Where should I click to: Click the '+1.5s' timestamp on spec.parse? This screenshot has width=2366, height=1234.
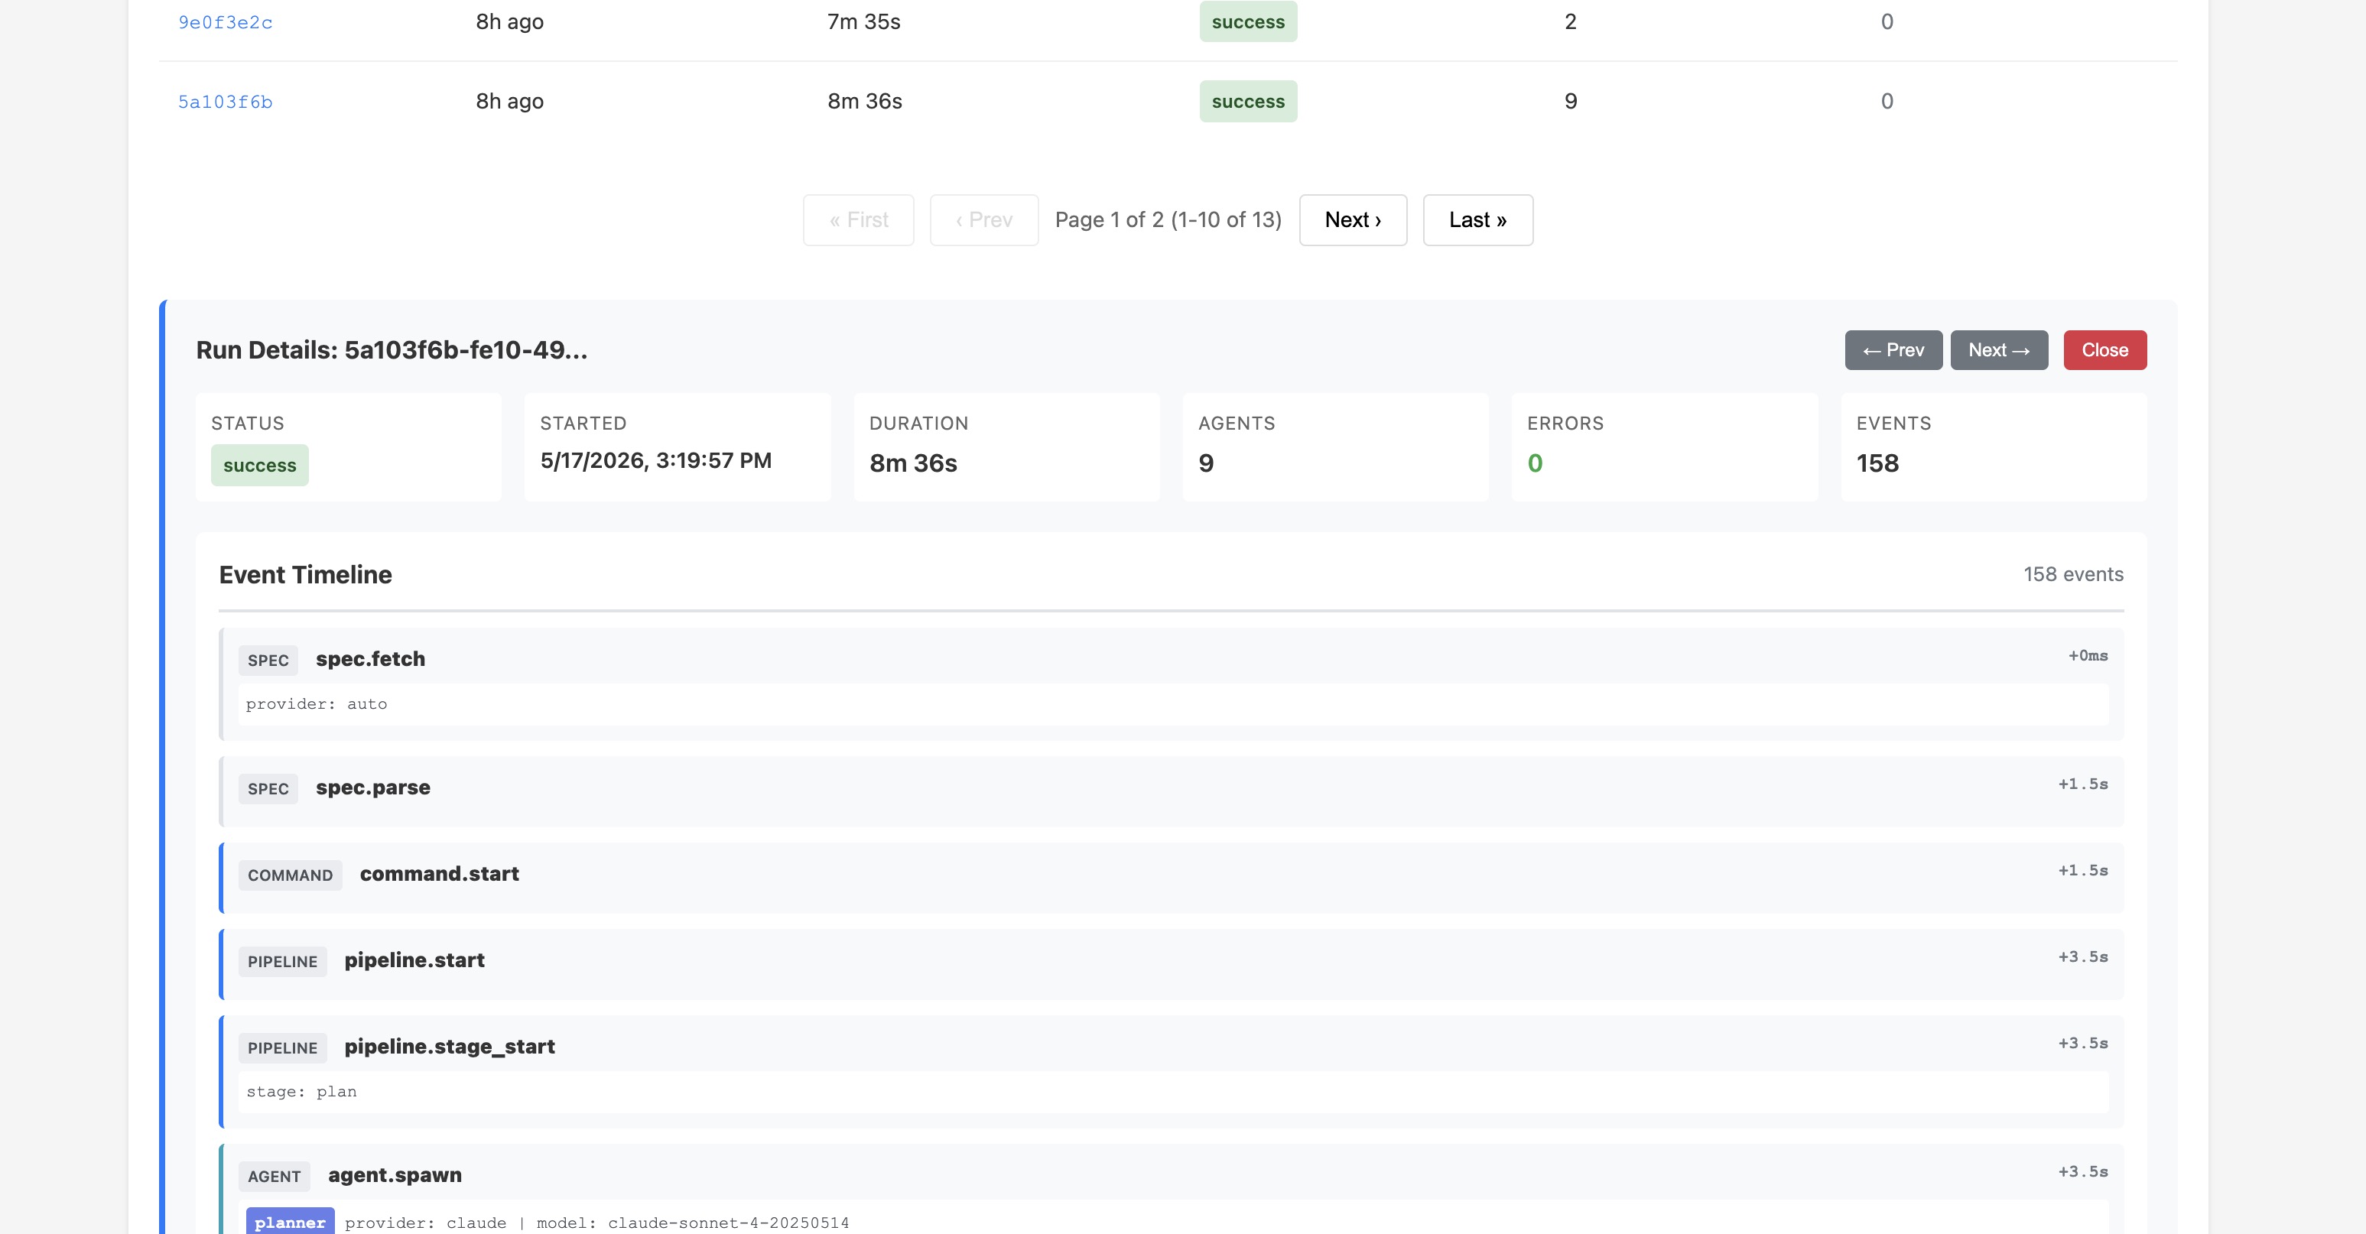coord(2082,784)
